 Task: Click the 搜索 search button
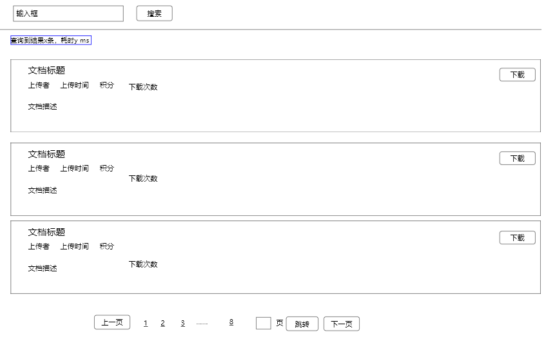click(154, 14)
